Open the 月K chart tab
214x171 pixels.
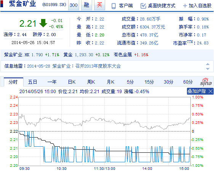(x=110, y=82)
